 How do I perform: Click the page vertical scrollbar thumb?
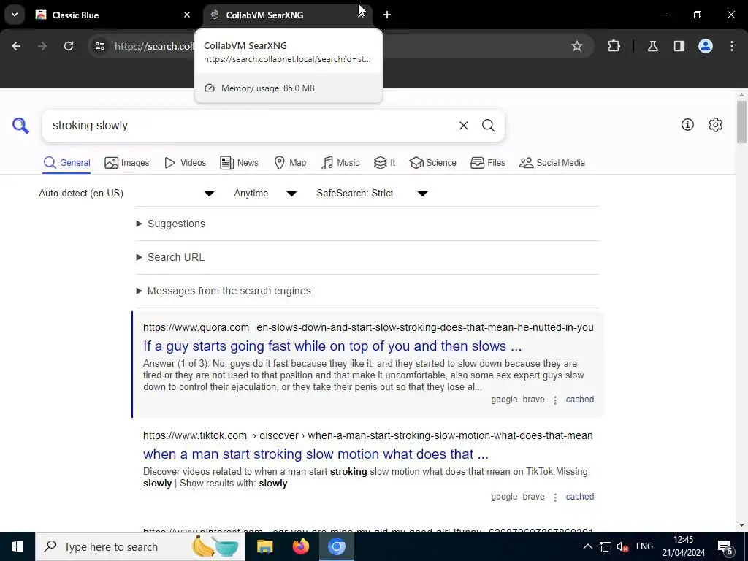pyautogui.click(x=741, y=122)
